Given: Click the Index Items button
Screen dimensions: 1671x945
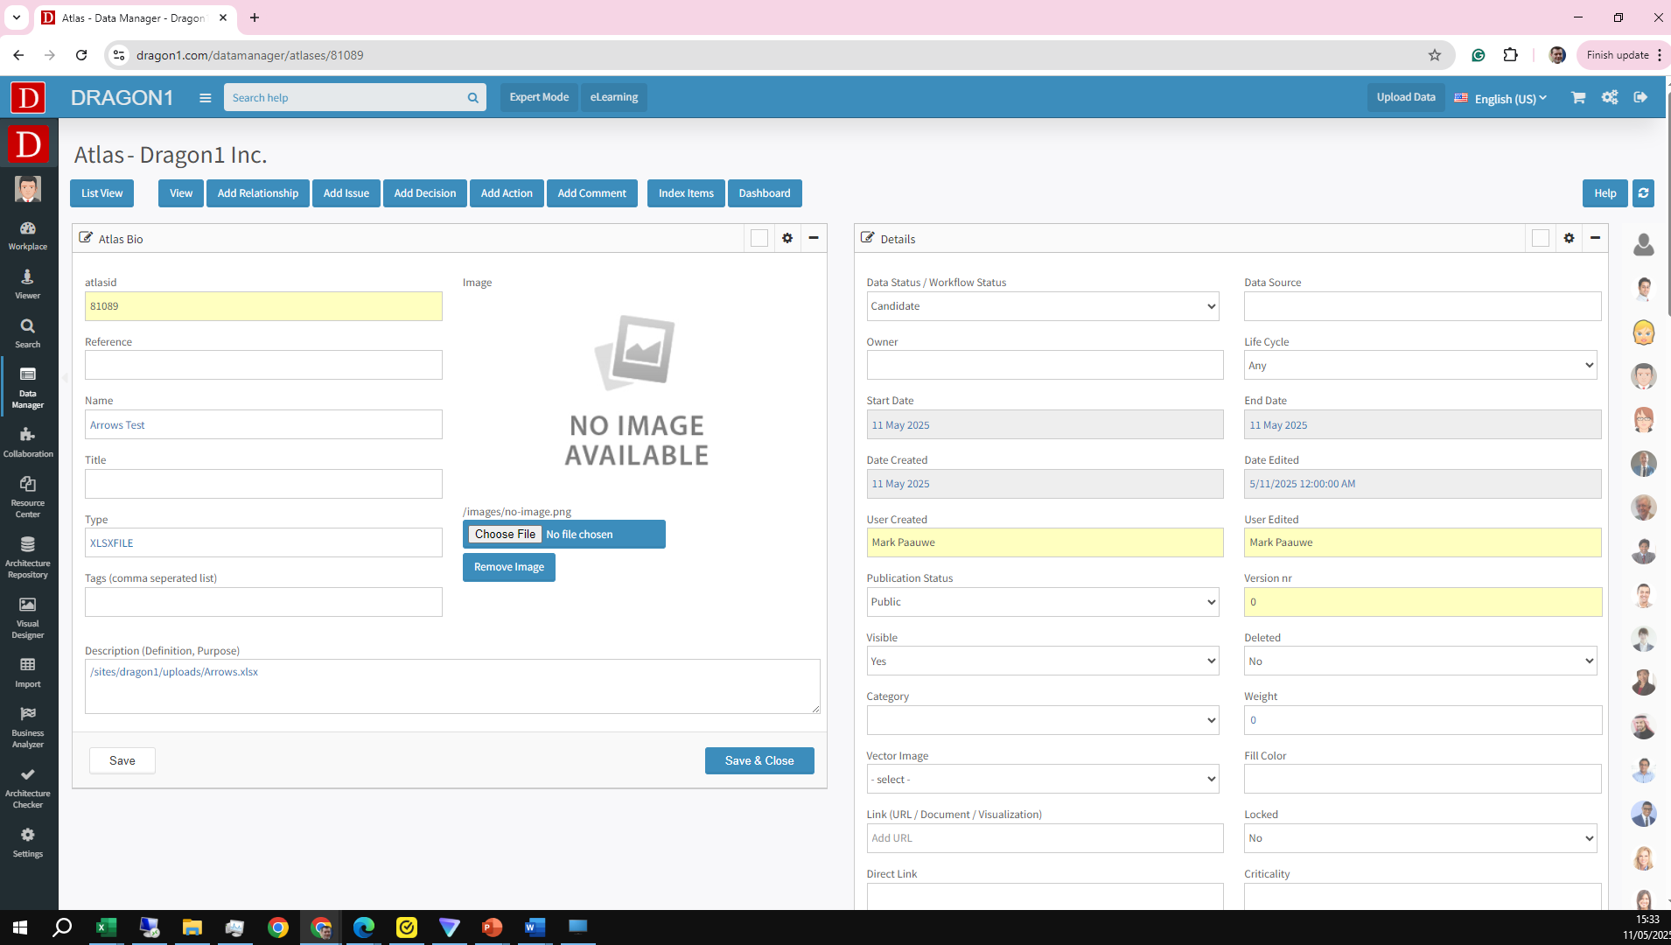Looking at the screenshot, I should [686, 193].
